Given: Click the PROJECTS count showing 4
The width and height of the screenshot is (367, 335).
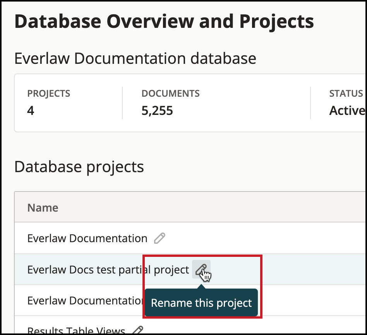Looking at the screenshot, I should [x=49, y=102].
